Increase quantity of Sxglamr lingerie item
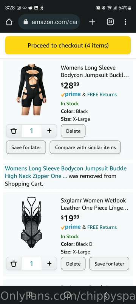This screenshot has height=304, width=136. click(49, 263)
